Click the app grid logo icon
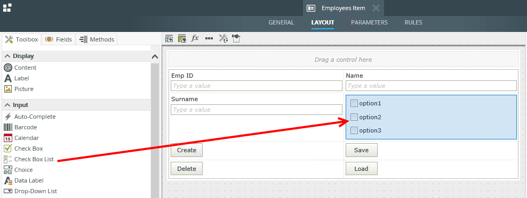The width and height of the screenshot is (527, 198). (7, 8)
